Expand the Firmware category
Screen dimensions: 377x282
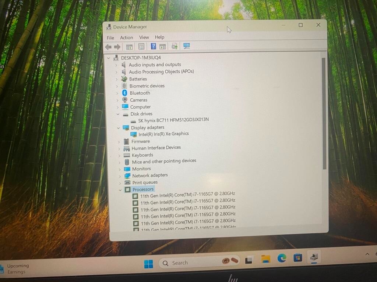[119, 142]
